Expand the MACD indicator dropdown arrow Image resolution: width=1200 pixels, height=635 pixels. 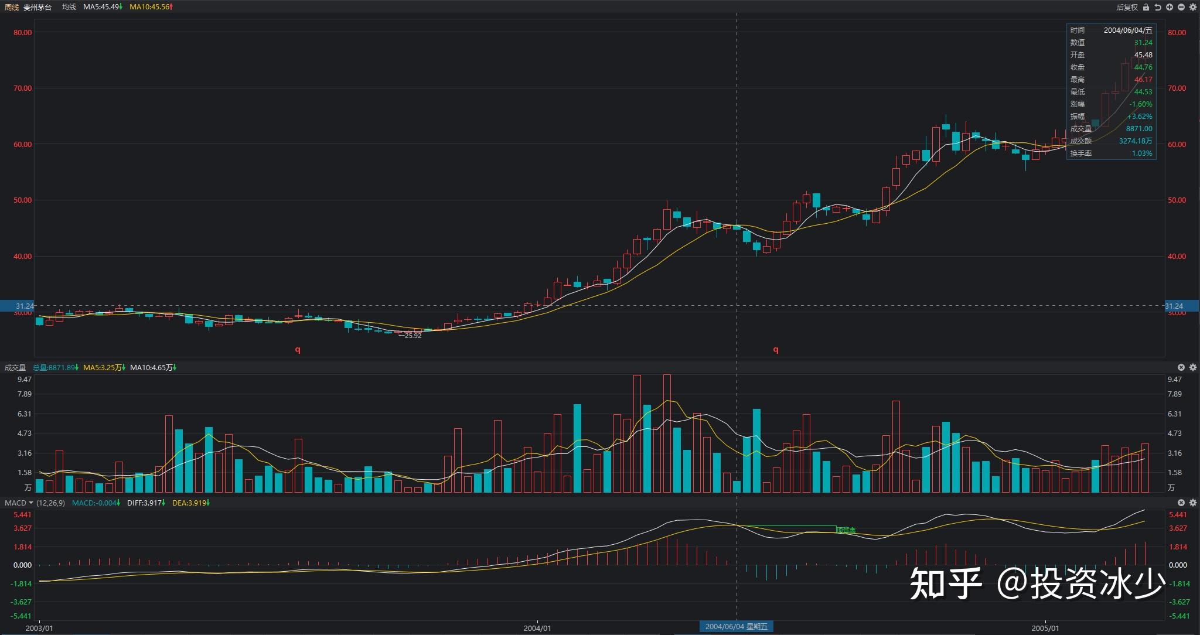[x=31, y=503]
